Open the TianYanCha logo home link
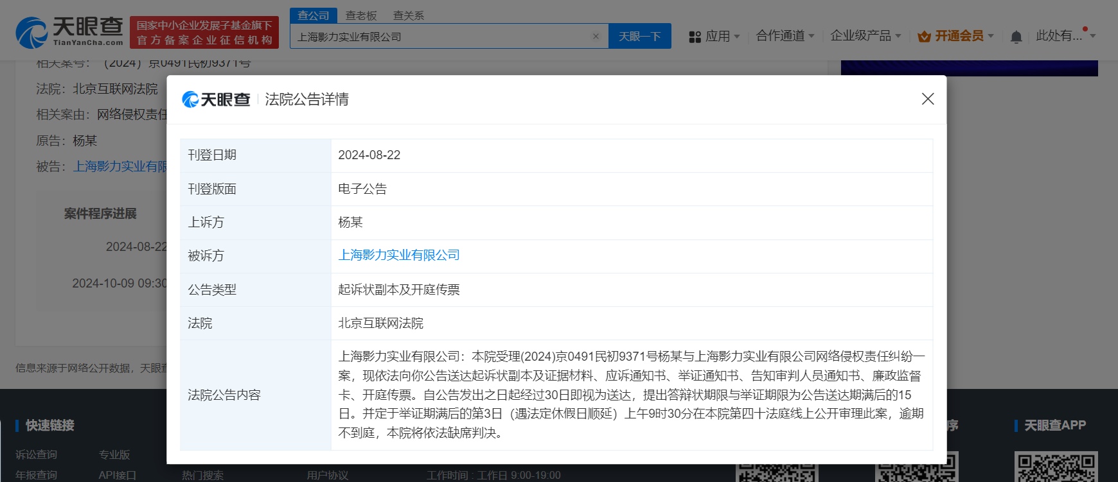The image size is (1118, 482). tap(69, 32)
